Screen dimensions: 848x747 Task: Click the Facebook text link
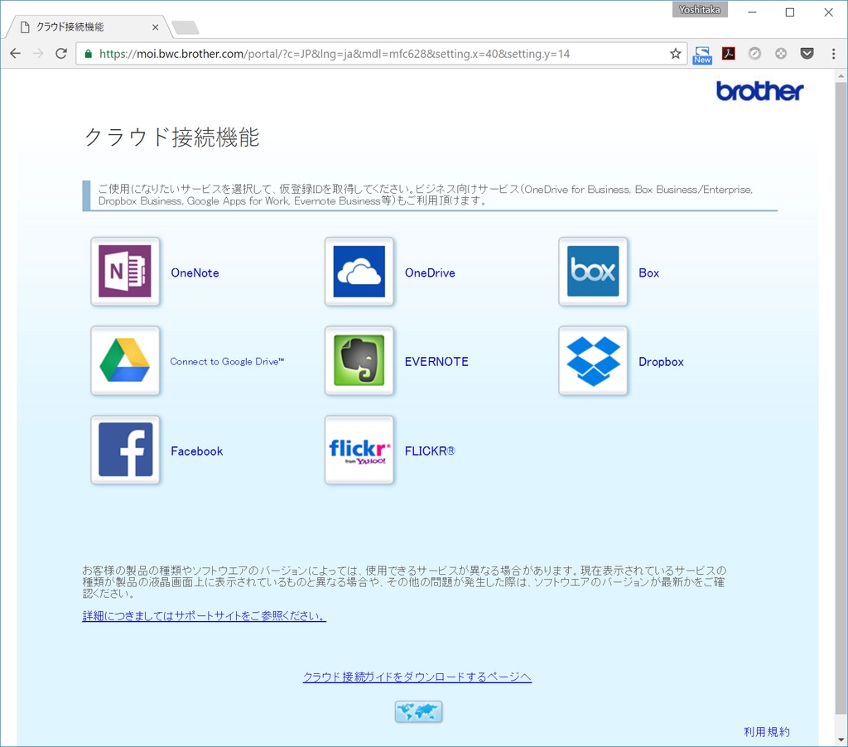[197, 451]
